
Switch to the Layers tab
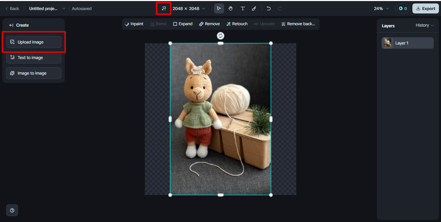[x=388, y=26]
